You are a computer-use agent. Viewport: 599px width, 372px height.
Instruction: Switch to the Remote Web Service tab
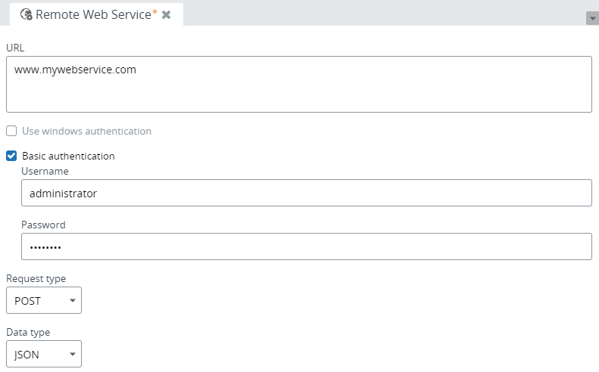tap(93, 14)
